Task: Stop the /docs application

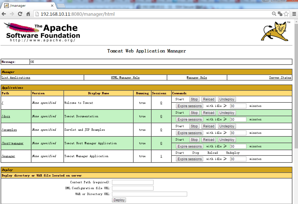Action: click(194, 113)
